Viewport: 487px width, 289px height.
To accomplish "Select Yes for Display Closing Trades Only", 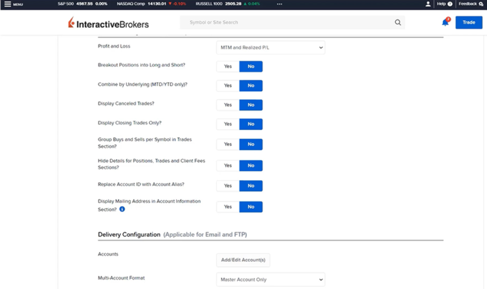I will (x=228, y=124).
